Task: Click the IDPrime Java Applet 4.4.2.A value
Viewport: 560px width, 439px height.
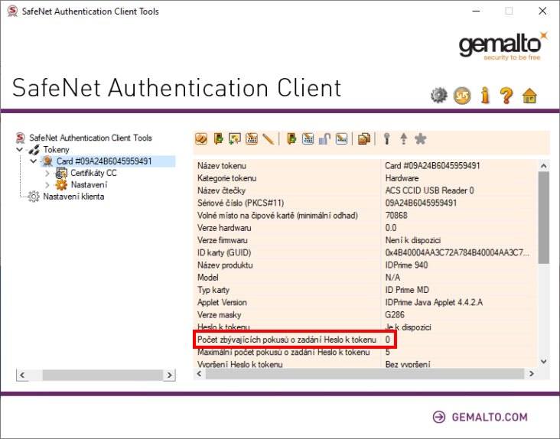Action: pyautogui.click(x=434, y=302)
